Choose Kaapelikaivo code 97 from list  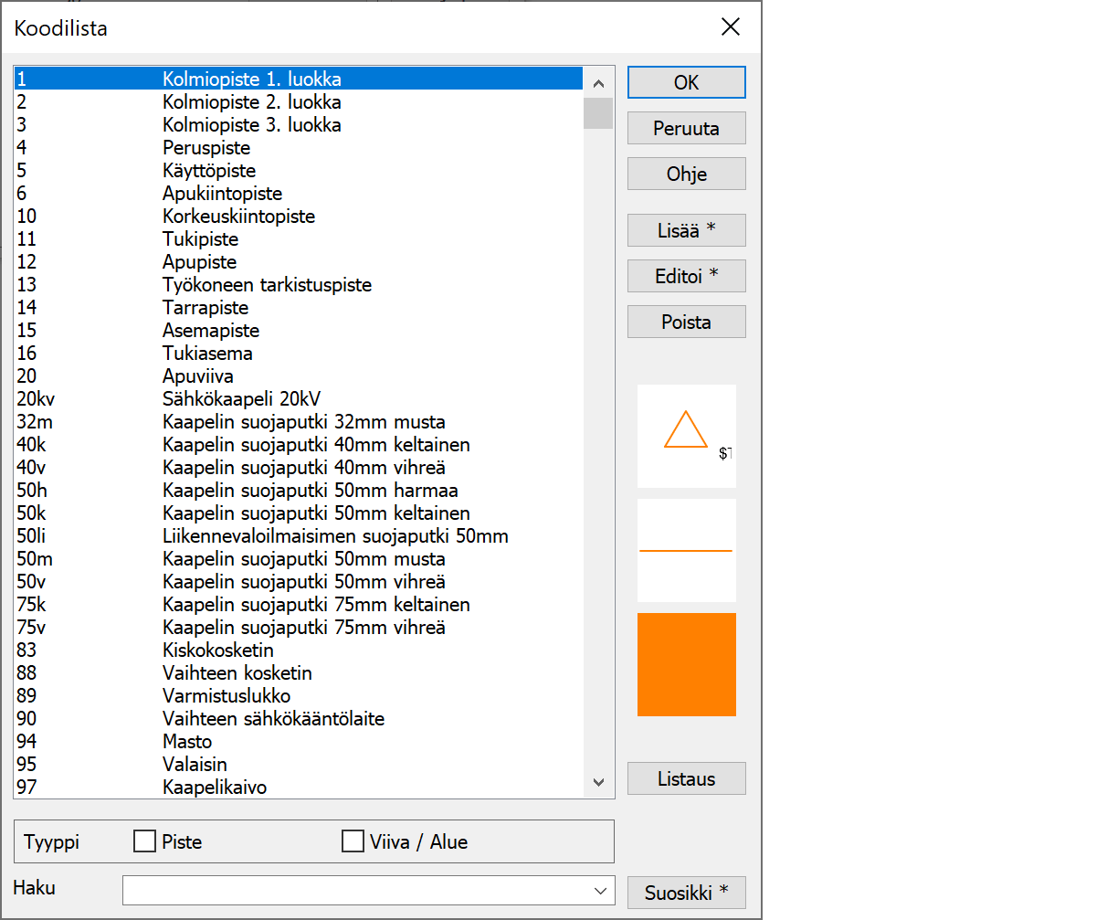[215, 787]
